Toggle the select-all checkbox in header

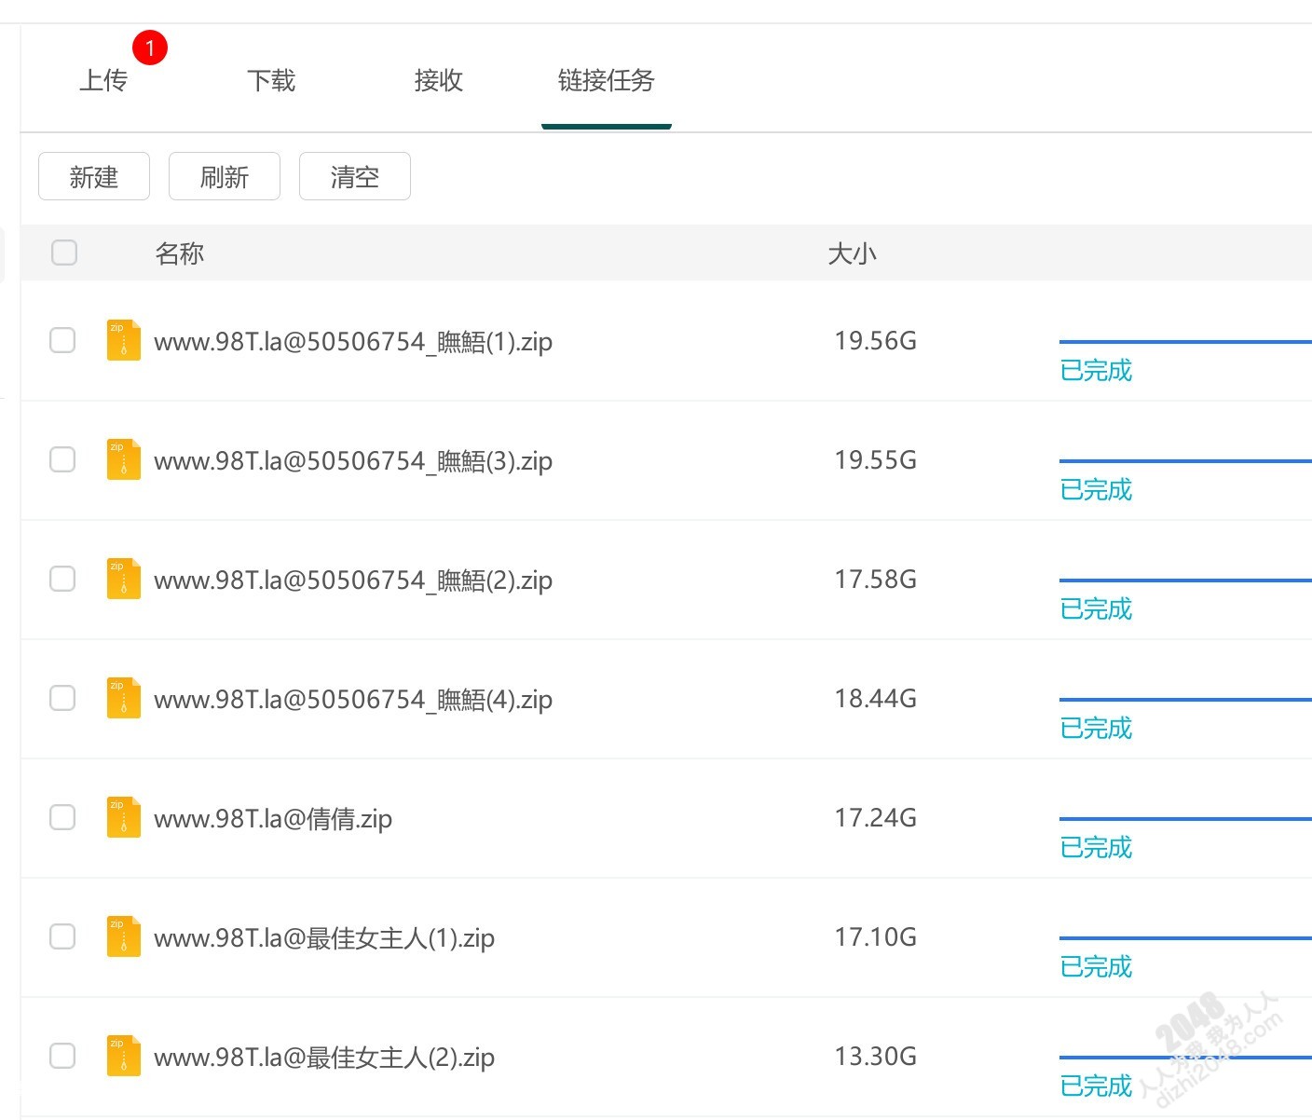coord(64,253)
